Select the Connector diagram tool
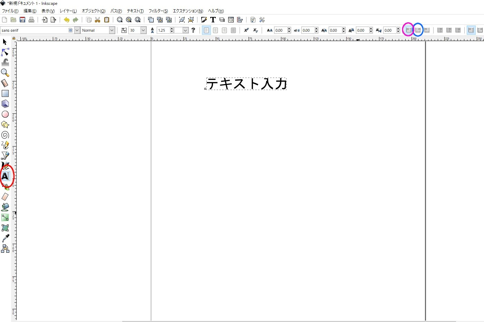The width and height of the screenshot is (484, 322). tap(5, 249)
